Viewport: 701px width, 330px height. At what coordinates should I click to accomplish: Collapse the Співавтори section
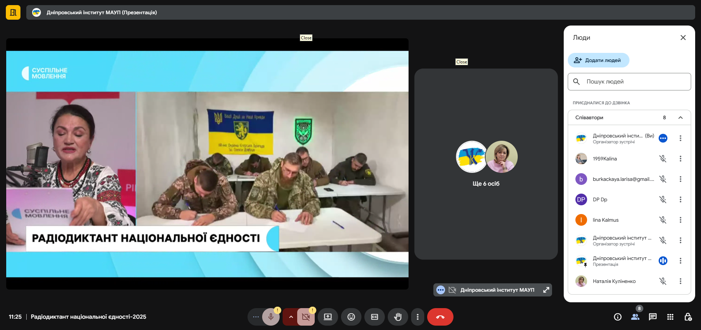(680, 117)
